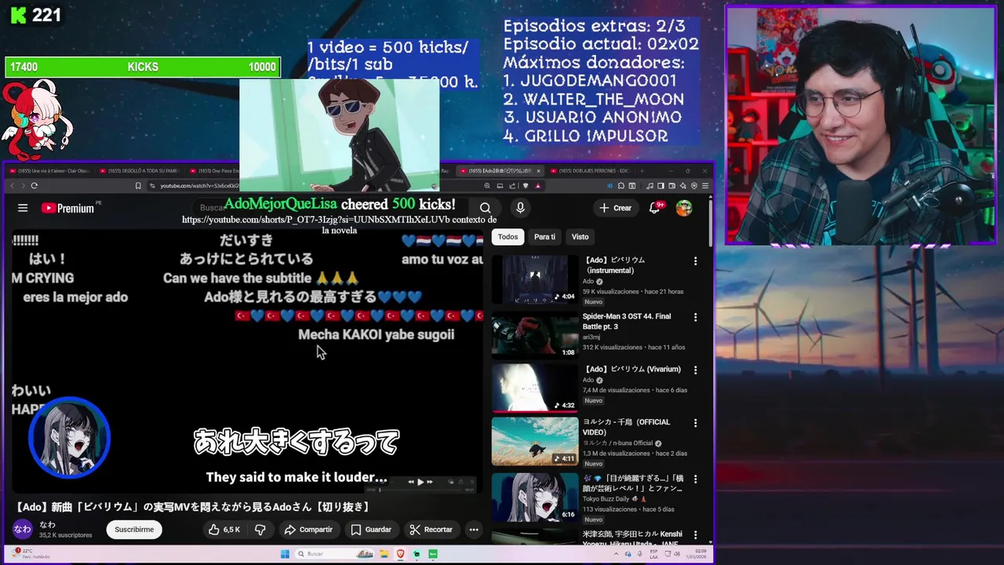Reload the page in the browser
1004x565 pixels.
[35, 186]
